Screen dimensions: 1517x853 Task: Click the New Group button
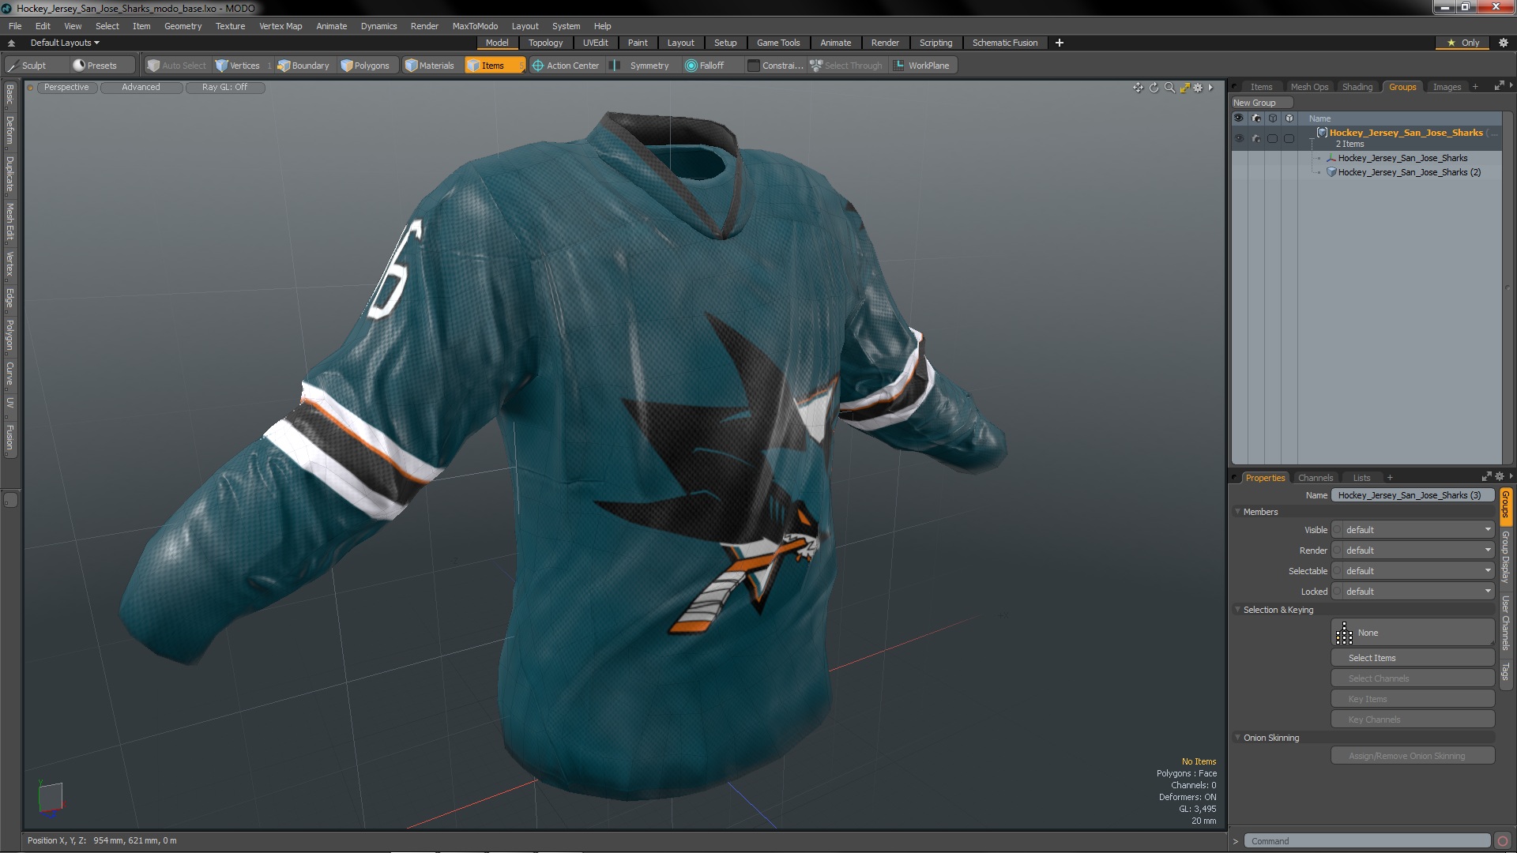click(x=1261, y=103)
